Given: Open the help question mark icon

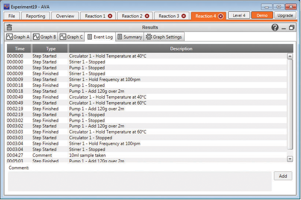Looking at the screenshot, I should (275, 27).
